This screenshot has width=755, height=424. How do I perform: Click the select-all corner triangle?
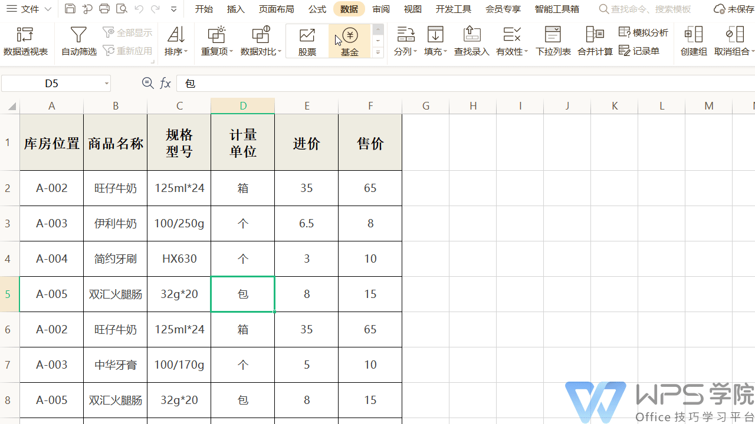pyautogui.click(x=11, y=107)
